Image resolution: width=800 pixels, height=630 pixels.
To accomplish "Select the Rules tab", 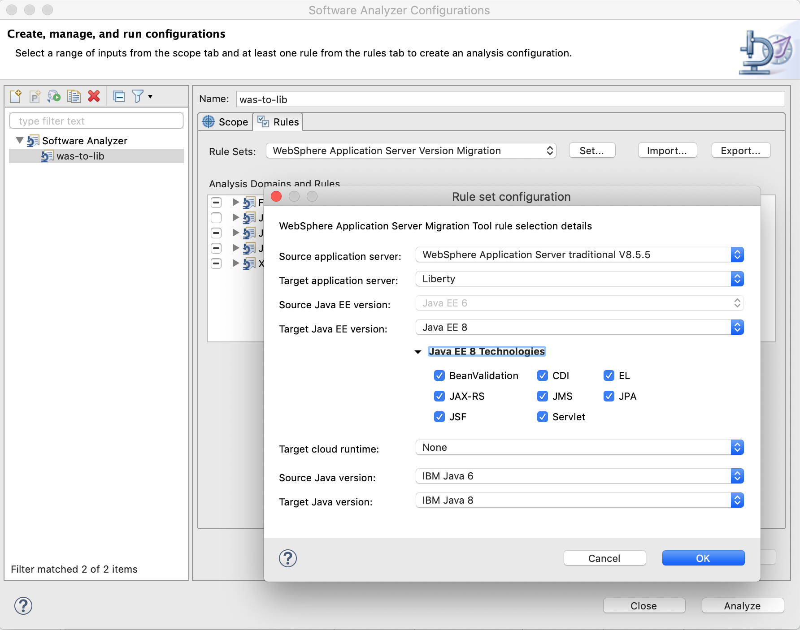I will click(278, 122).
